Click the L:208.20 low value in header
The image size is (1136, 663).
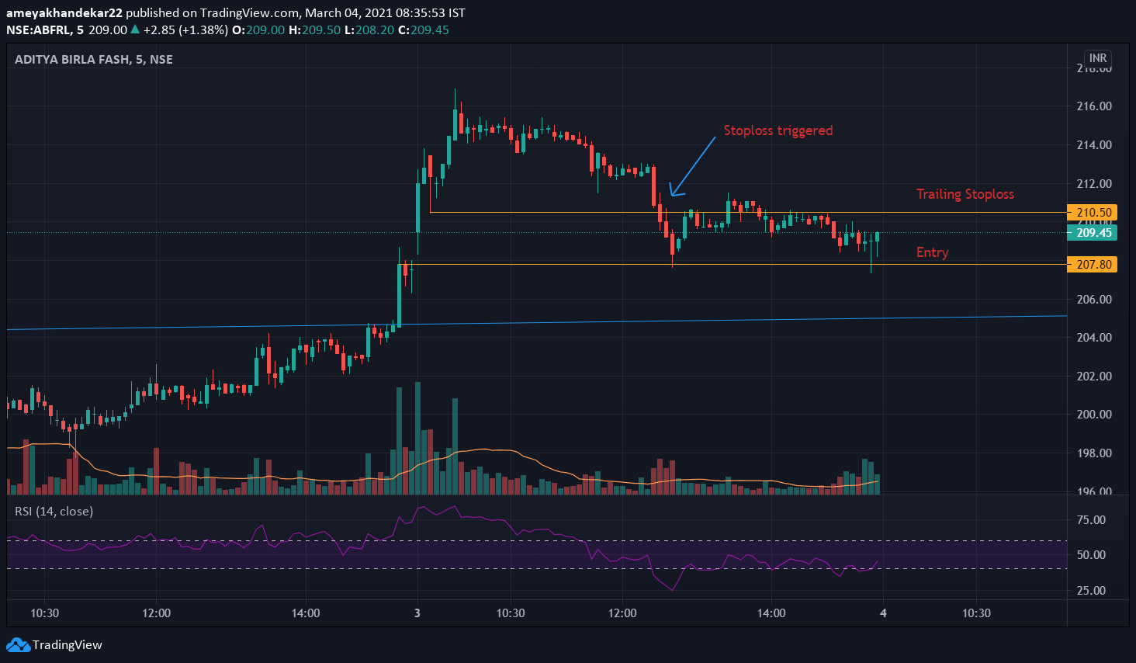(369, 30)
